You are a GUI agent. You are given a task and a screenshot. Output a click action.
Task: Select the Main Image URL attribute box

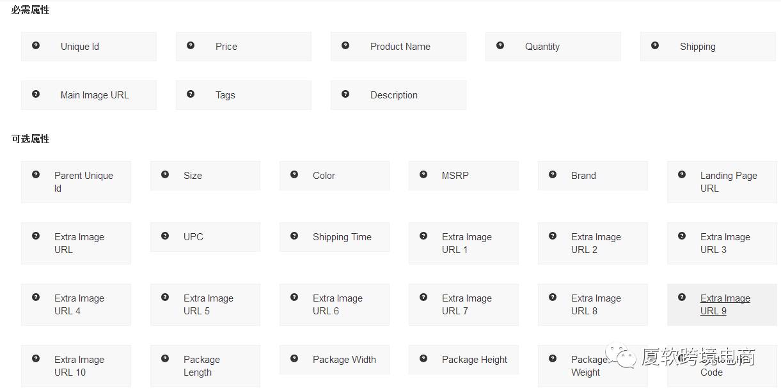[89, 95]
